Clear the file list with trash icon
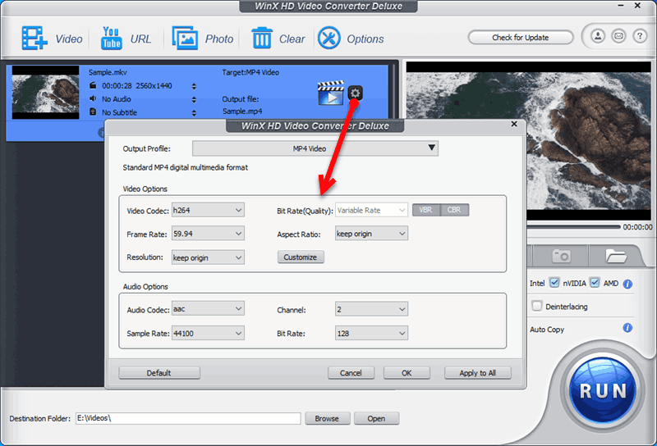Viewport: 657px width, 446px height. pos(262,38)
